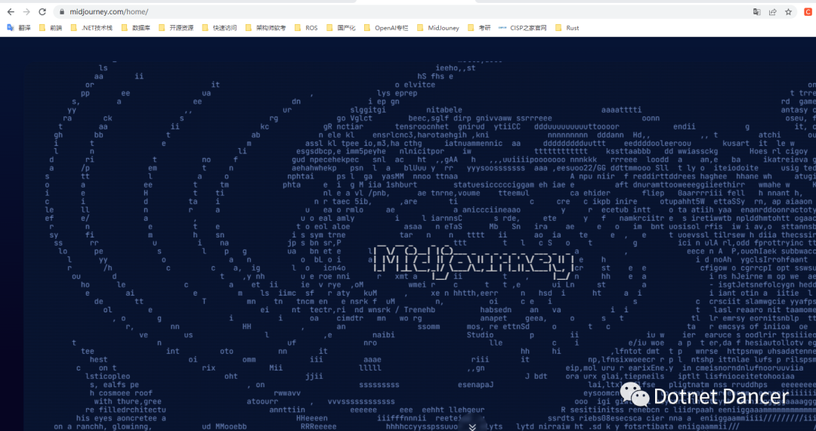Screen dimensions: 816x431
Task: Open the 国产化 bookmark folder
Action: (x=341, y=27)
